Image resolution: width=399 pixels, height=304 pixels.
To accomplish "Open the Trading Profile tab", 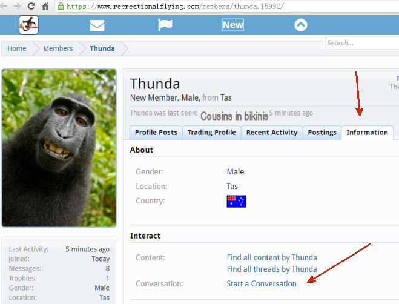I will coord(212,133).
